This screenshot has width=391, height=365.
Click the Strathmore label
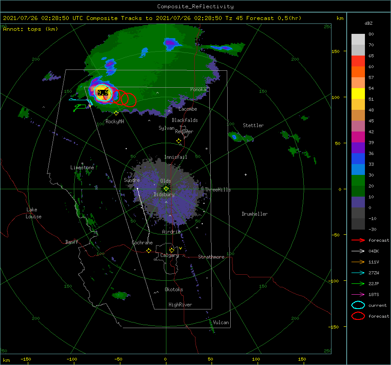[x=211, y=257]
